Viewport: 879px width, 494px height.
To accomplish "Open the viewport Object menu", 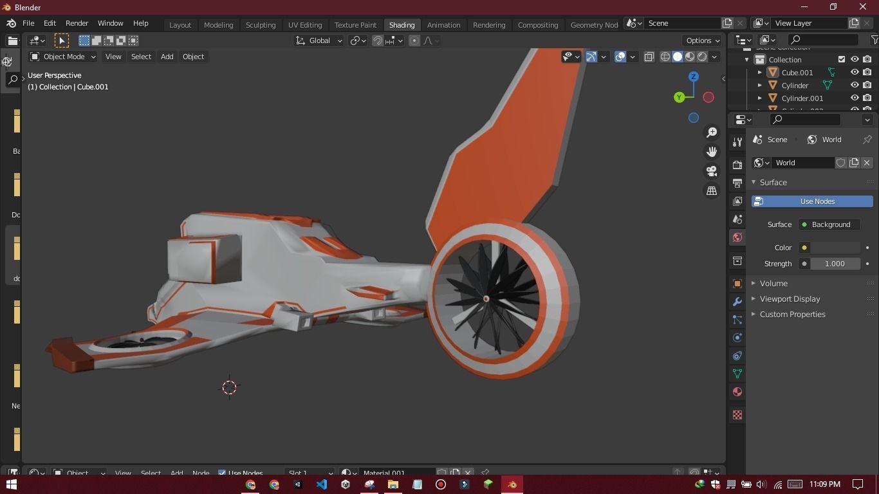I will [193, 57].
